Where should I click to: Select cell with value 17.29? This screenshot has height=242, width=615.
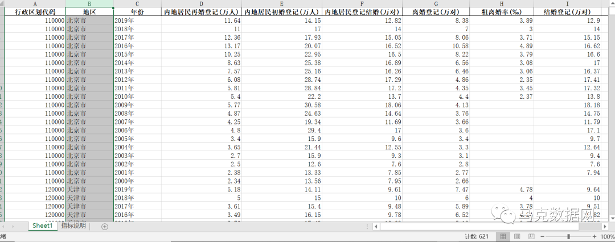coord(362,80)
